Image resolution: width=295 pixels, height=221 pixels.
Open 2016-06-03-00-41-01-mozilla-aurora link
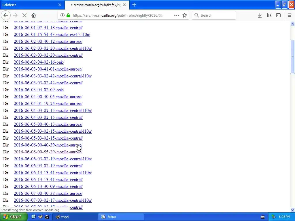click(x=48, y=69)
